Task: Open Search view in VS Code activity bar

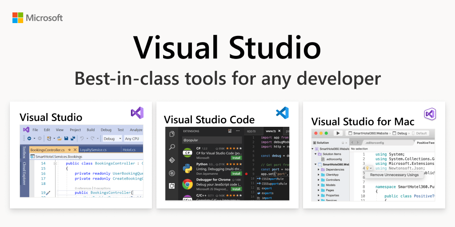Action: coord(172,147)
